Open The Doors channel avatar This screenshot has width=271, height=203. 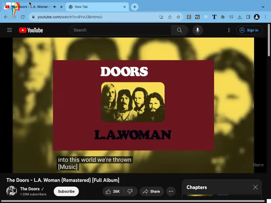pyautogui.click(x=12, y=191)
